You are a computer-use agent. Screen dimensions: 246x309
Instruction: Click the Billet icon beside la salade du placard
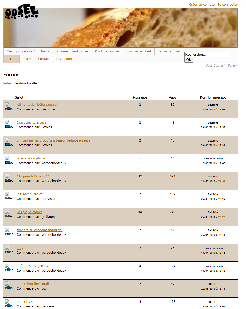coord(9,160)
